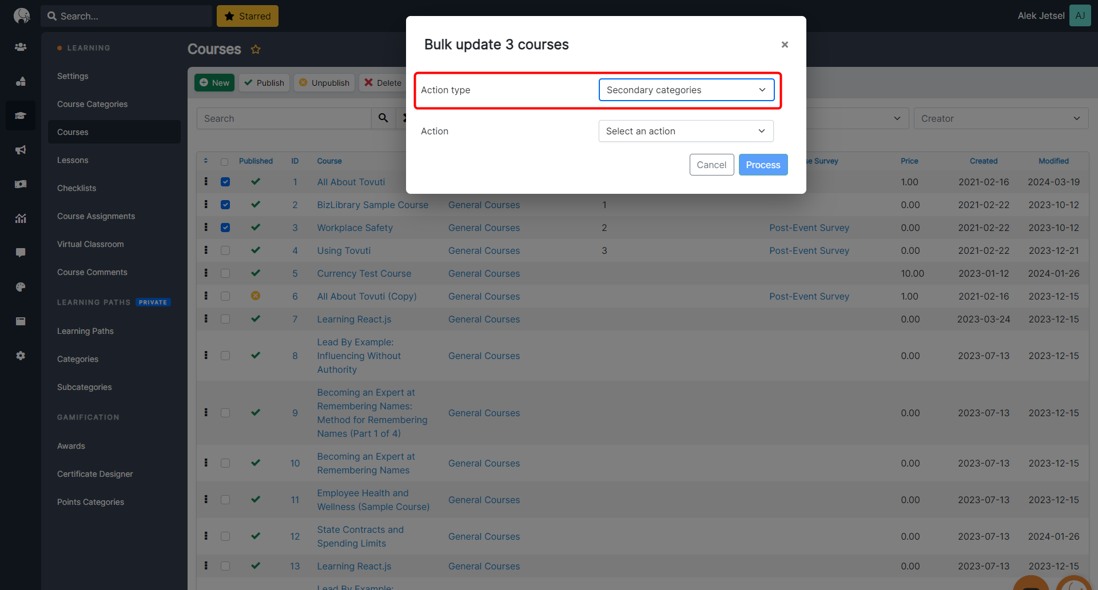This screenshot has width=1098, height=590.
Task: Uncheck the All About Tovuti row checkbox
Action: (225, 182)
